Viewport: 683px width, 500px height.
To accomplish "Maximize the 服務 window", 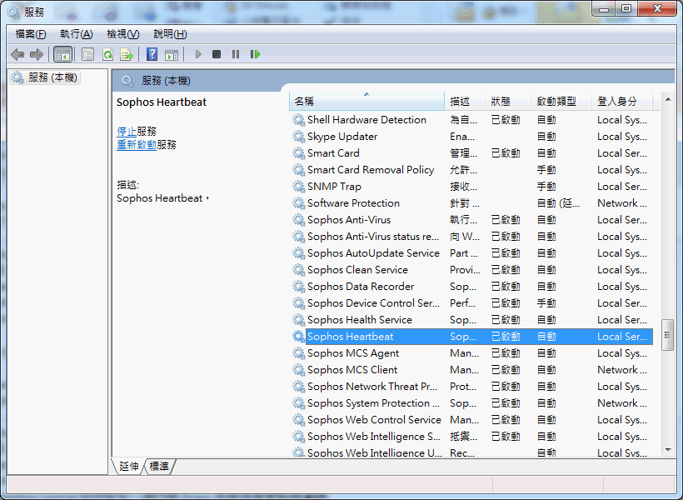I will [x=626, y=8].
